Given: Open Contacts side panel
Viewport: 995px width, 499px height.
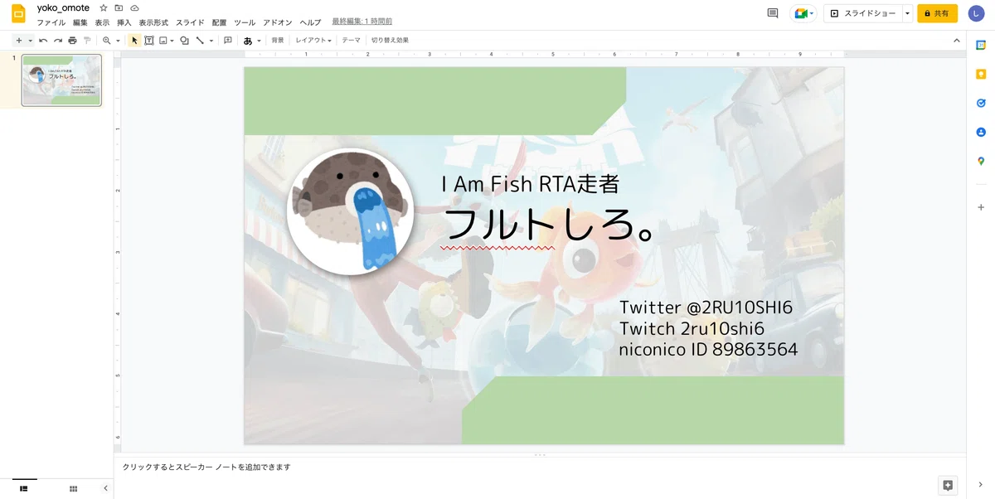Looking at the screenshot, I should [981, 132].
